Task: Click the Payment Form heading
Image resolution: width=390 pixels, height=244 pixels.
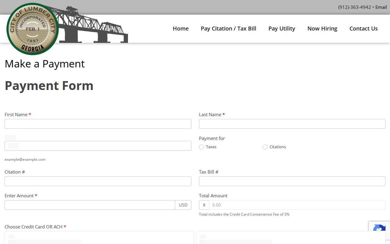Action: click(49, 86)
